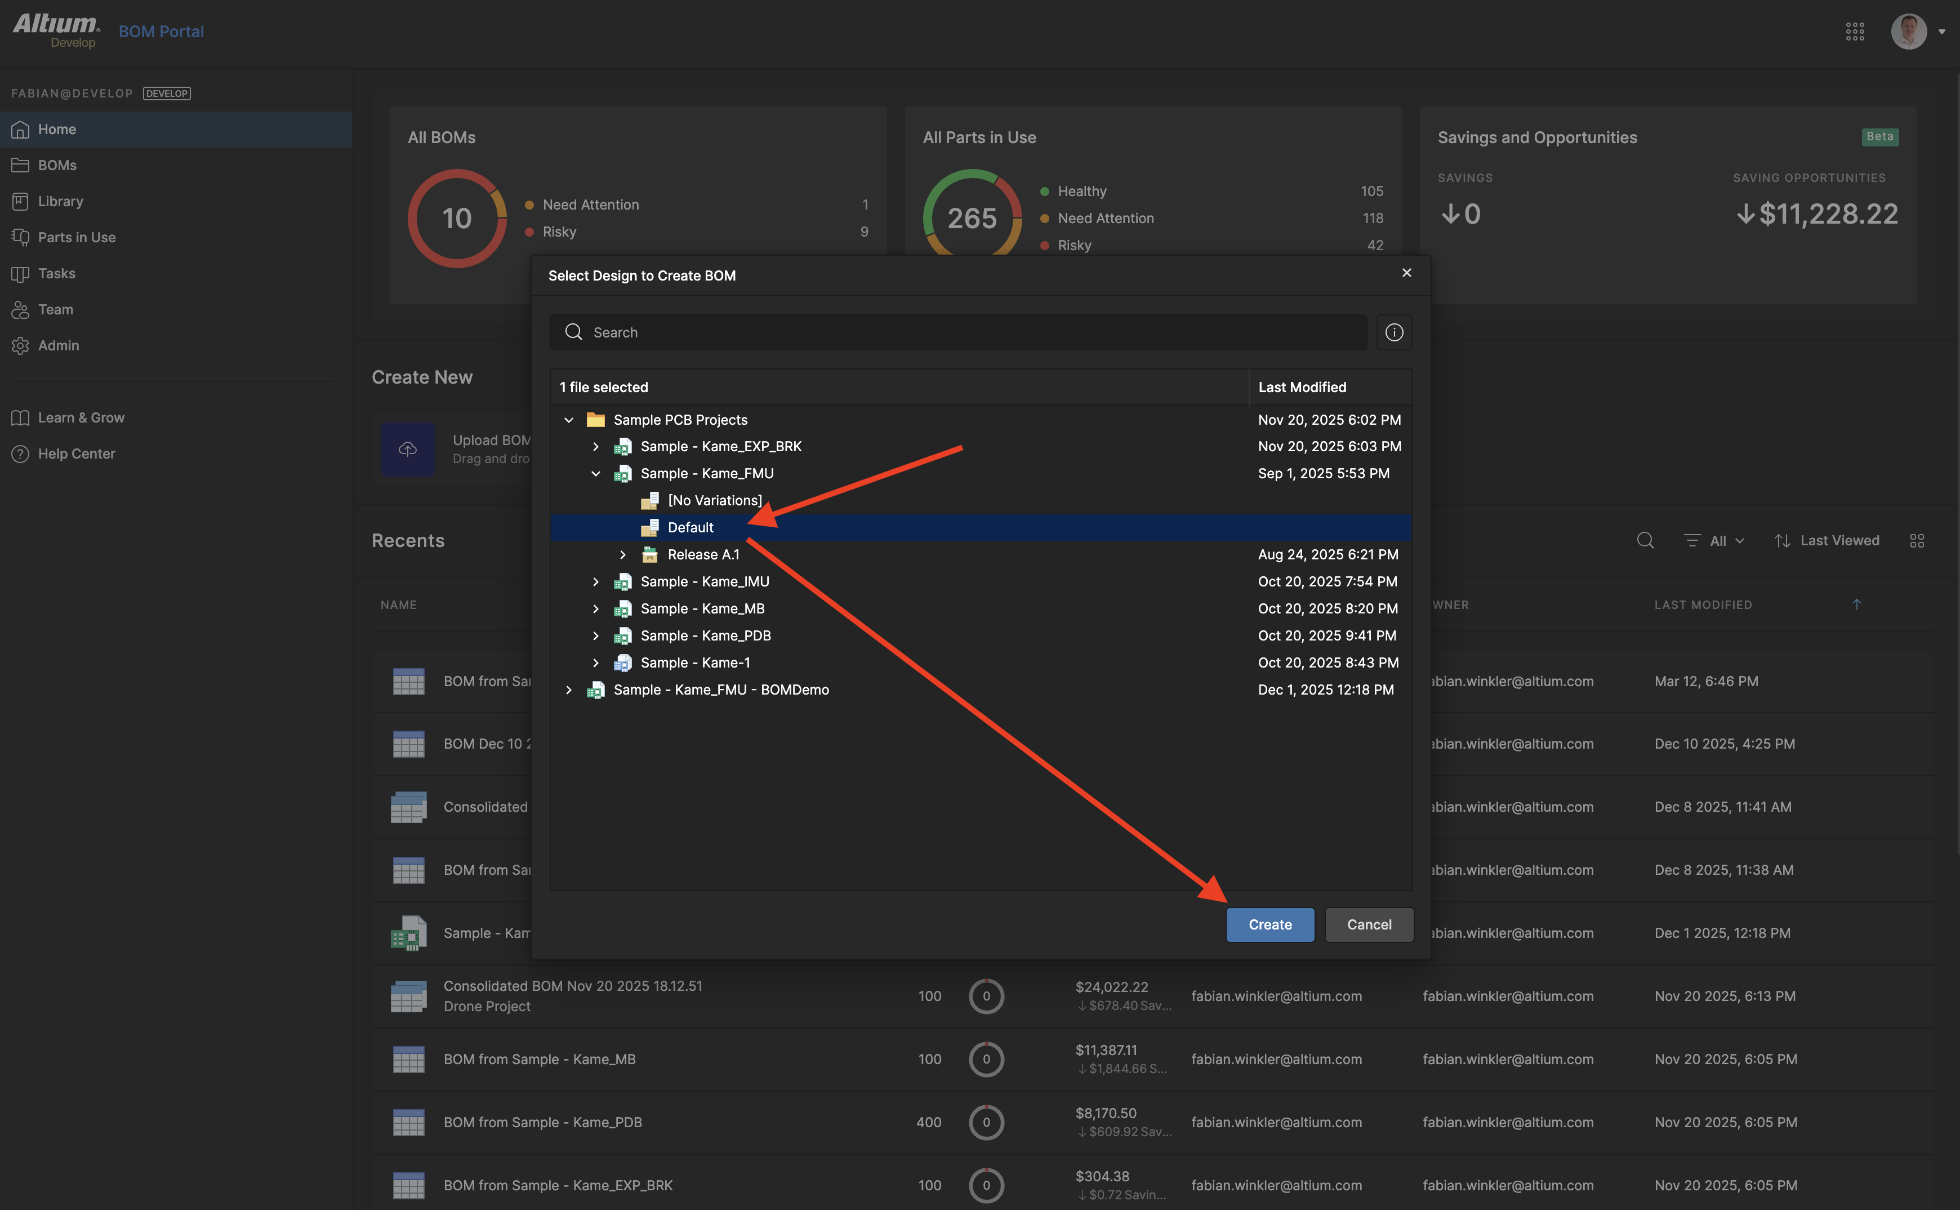Image resolution: width=1960 pixels, height=1210 pixels.
Task: Click the BOM from Sample - Kame_MB table icon
Action: click(409, 1060)
